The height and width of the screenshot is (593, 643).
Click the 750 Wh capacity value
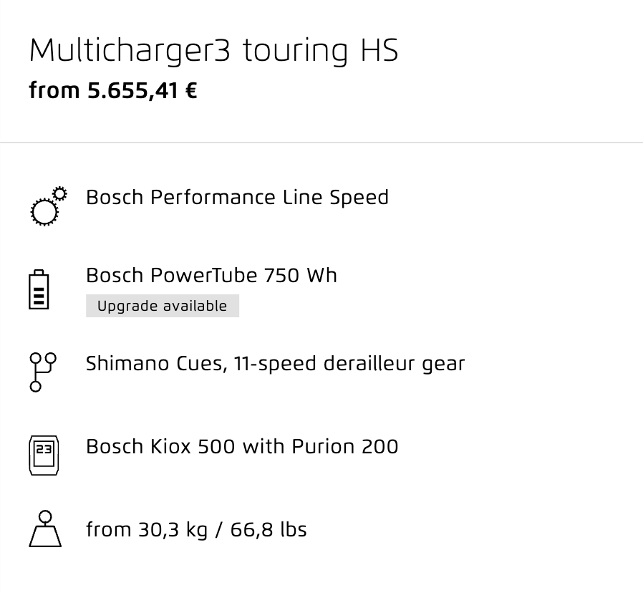click(x=300, y=275)
